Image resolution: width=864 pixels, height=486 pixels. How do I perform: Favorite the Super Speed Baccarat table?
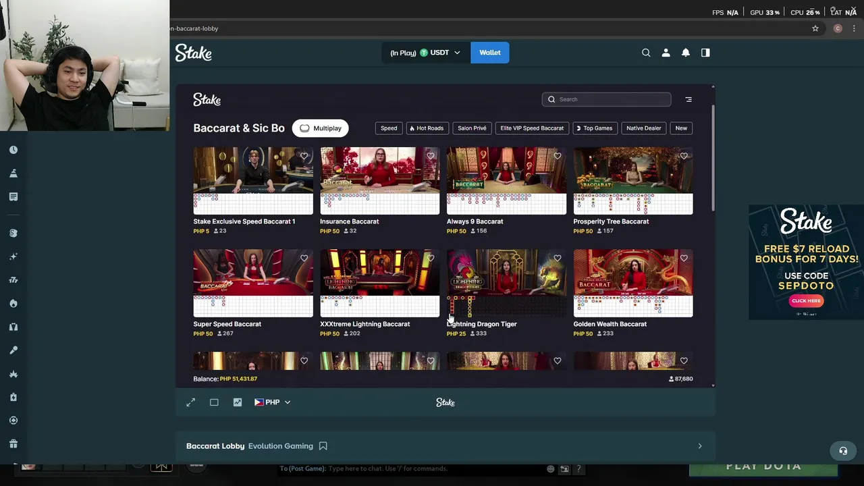pos(304,258)
